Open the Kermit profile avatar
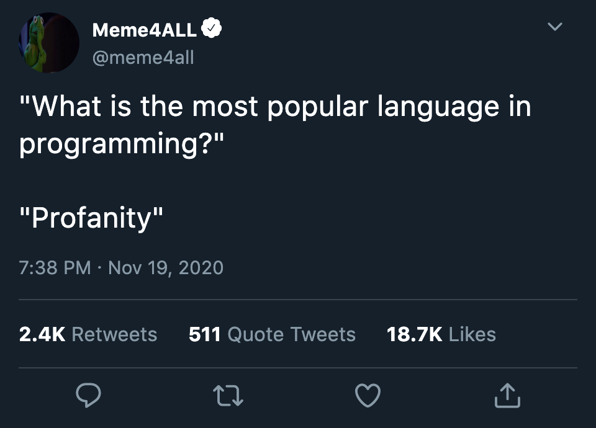This screenshot has height=428, width=596. [48, 43]
